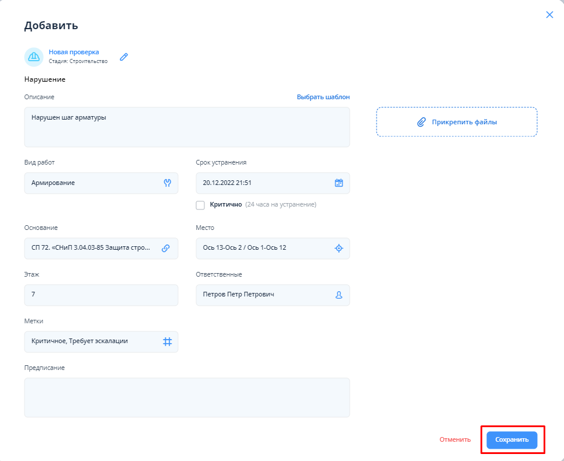564x461 pixels.
Task: Enable the Критично checkbox
Action: 200,205
